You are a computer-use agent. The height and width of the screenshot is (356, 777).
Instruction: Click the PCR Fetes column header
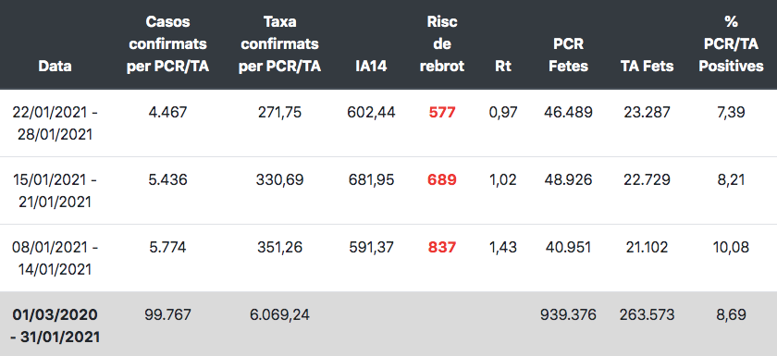pyautogui.click(x=568, y=55)
